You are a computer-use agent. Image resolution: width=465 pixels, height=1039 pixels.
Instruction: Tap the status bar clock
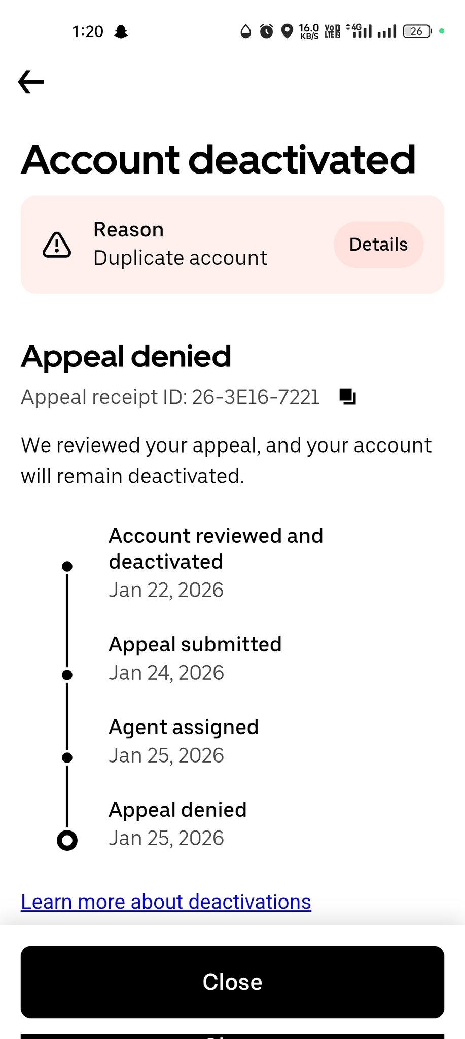coord(88,31)
